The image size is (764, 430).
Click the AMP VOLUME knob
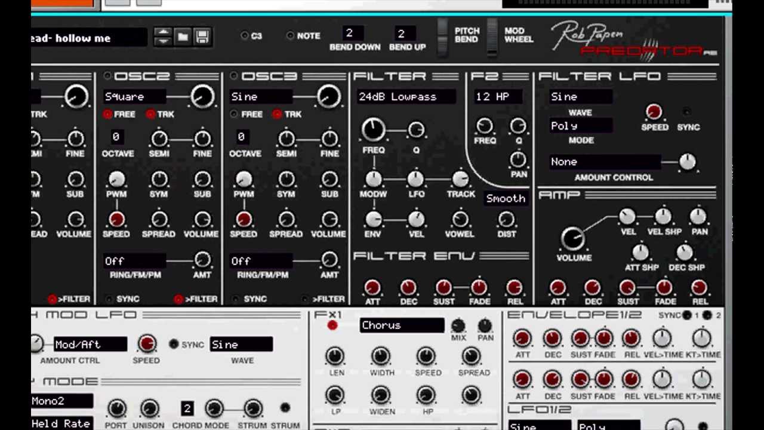(x=573, y=238)
